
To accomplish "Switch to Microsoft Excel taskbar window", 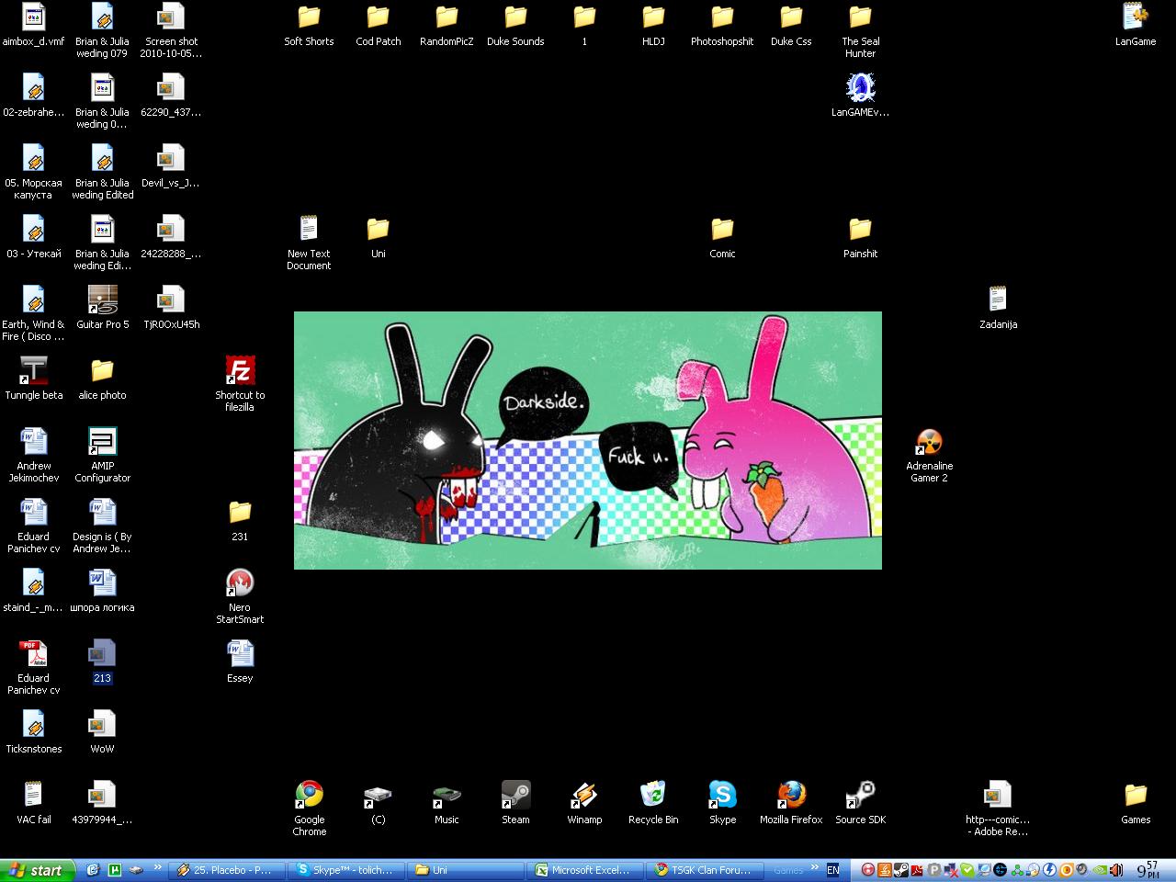I will [584, 870].
